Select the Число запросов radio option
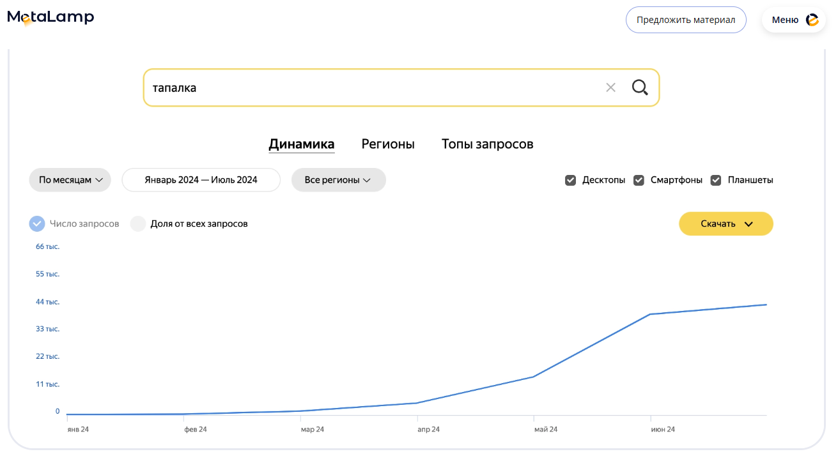This screenshot has height=461, width=838. (37, 223)
